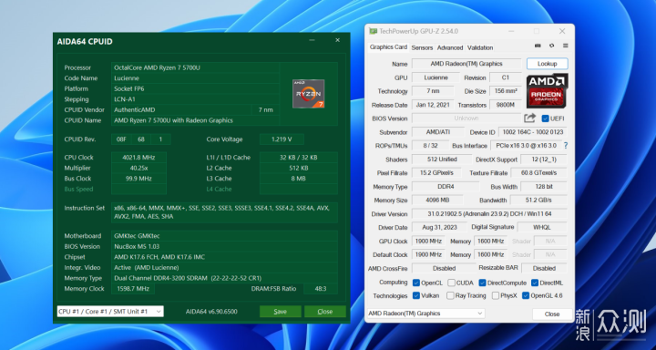Click the Pixel Fillrate 15.2 GPixel/s field
The width and height of the screenshot is (656, 350).
[x=436, y=173]
